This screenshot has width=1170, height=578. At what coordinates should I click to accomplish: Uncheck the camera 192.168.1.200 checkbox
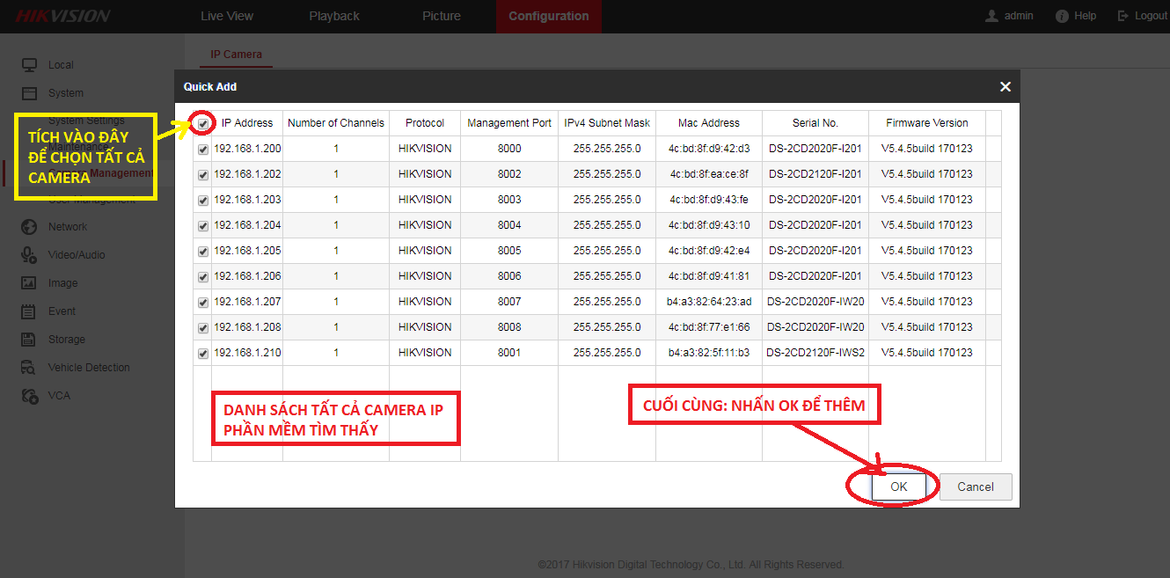click(x=203, y=150)
